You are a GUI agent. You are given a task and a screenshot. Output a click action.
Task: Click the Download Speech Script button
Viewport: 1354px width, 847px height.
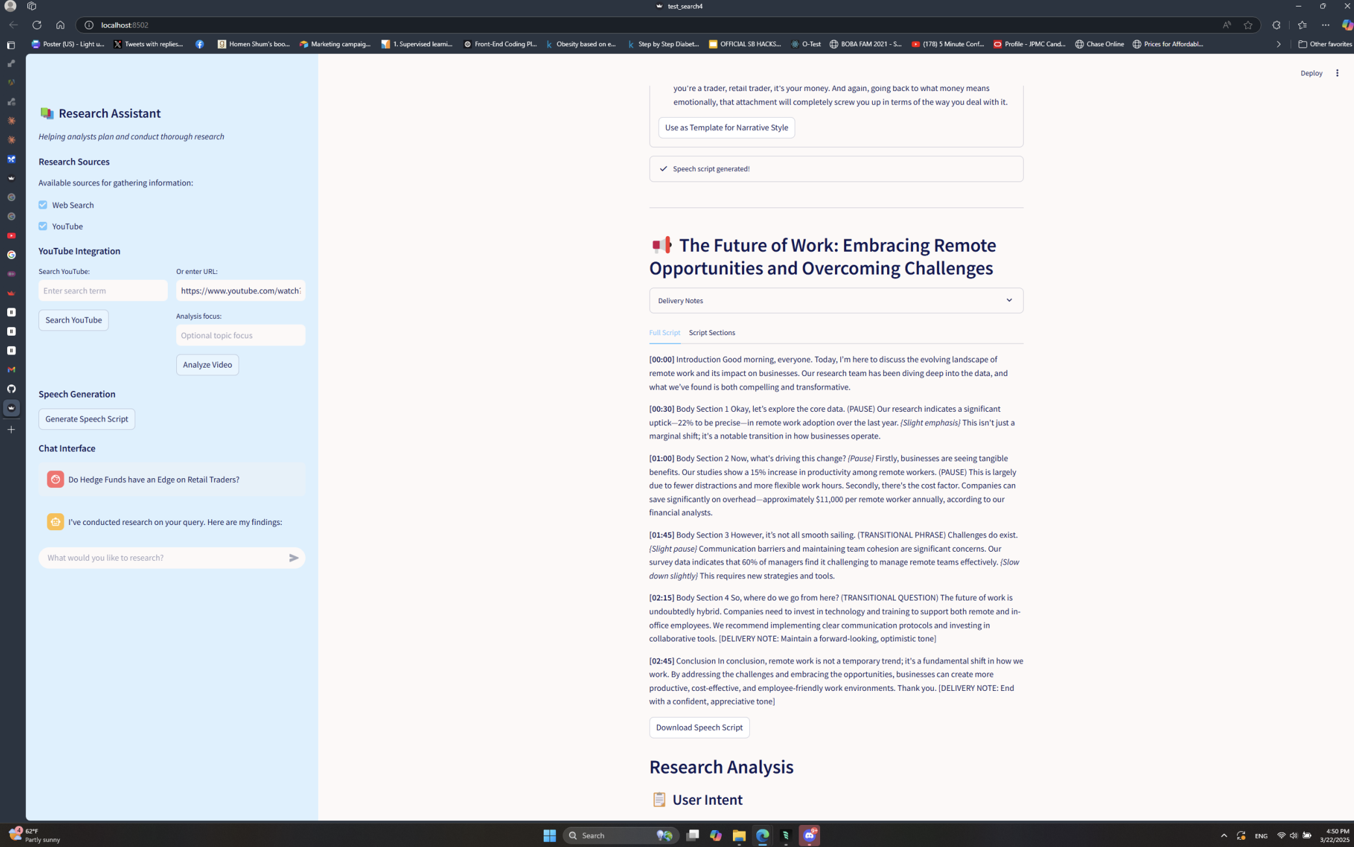[x=698, y=727]
